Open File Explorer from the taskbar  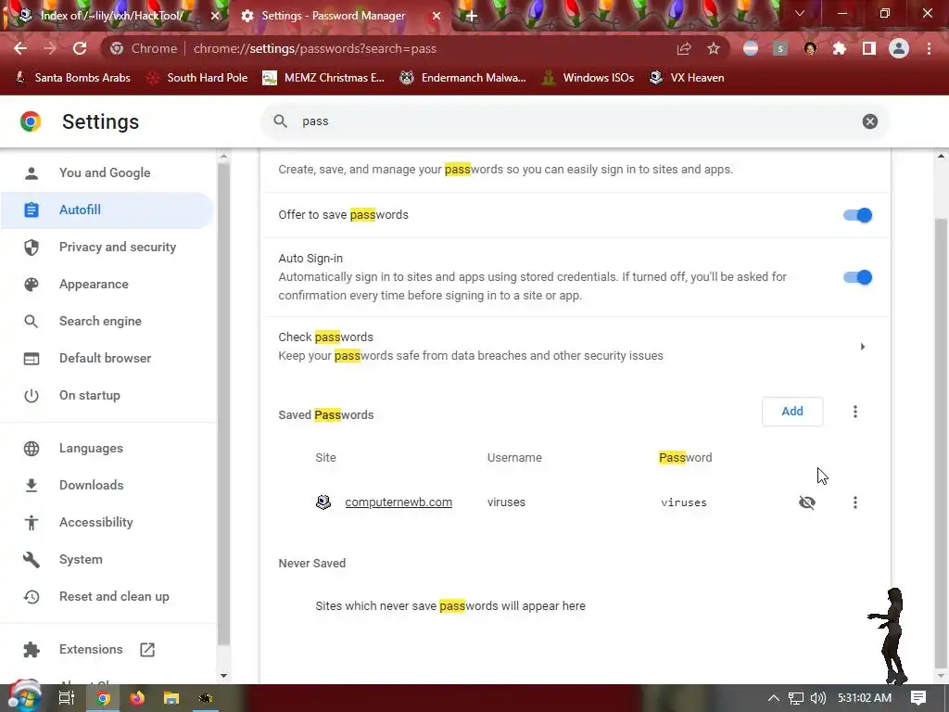(171, 698)
